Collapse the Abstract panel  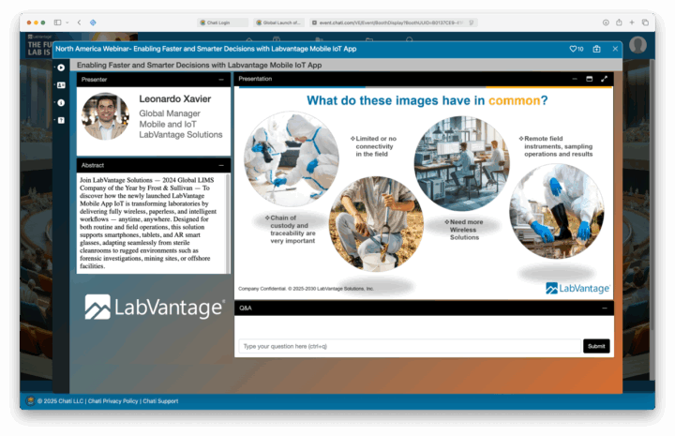[x=221, y=165]
